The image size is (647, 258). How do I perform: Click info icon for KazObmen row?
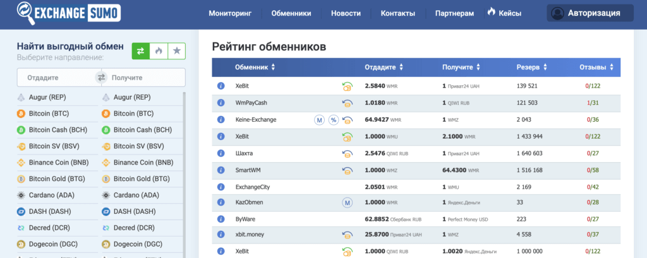click(x=221, y=202)
